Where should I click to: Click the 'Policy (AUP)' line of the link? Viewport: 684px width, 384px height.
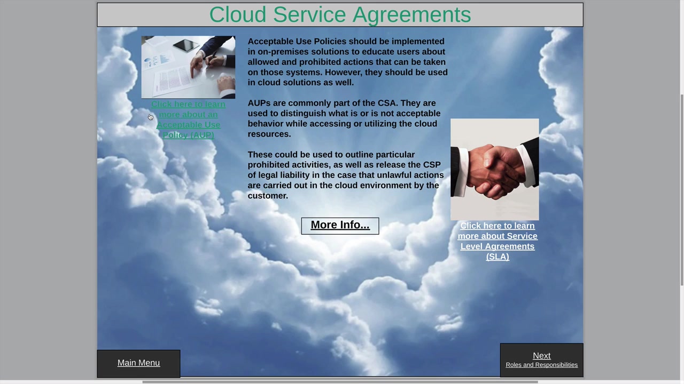coord(188,135)
